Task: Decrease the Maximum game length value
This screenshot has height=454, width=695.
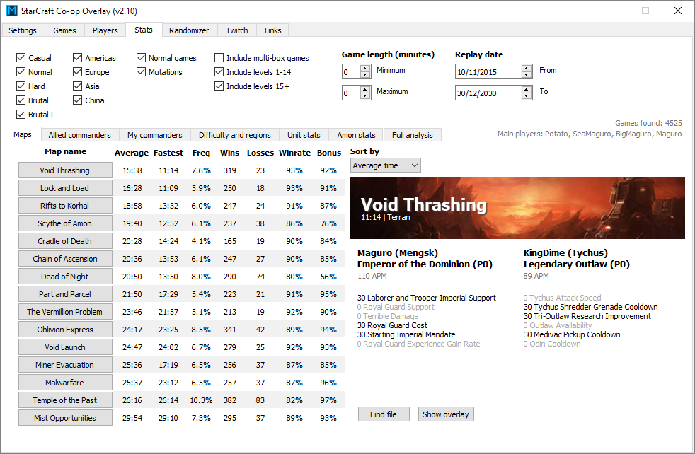Action: tap(365, 96)
